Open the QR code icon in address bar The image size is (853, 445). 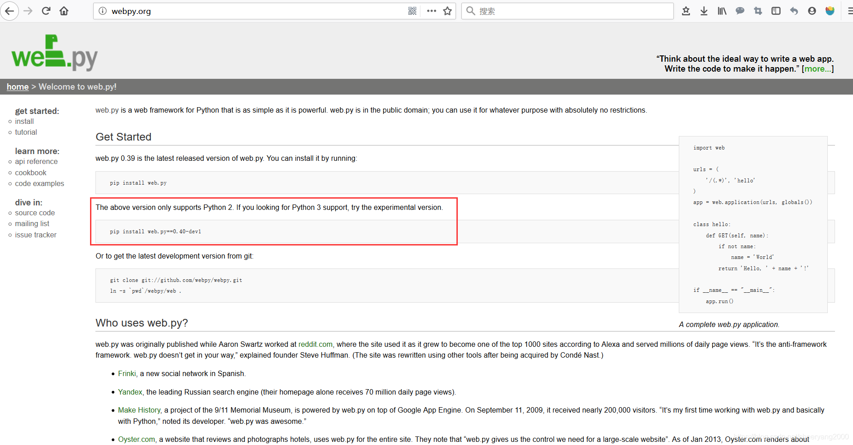pos(412,11)
